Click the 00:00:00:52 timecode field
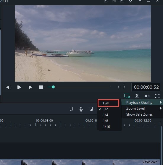Screen dimensions: 163x165 (x=146, y=87)
